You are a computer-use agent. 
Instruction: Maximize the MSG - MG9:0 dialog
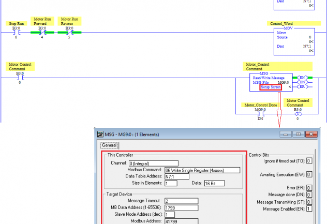click(299, 135)
